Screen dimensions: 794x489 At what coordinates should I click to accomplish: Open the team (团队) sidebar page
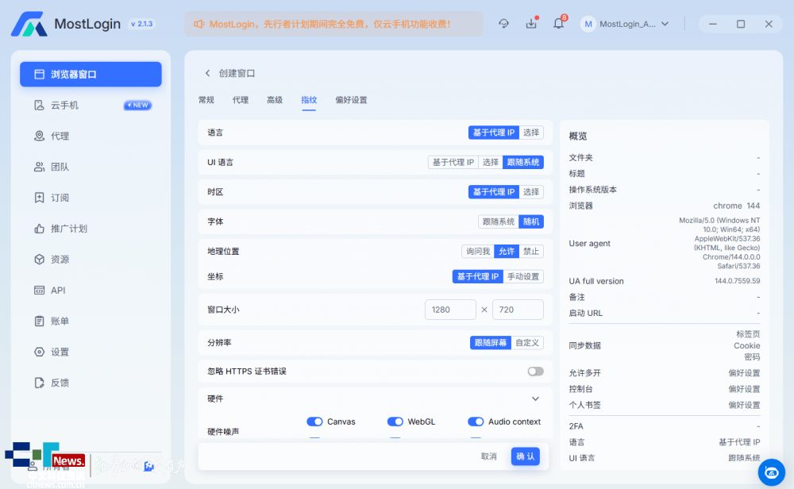point(60,167)
